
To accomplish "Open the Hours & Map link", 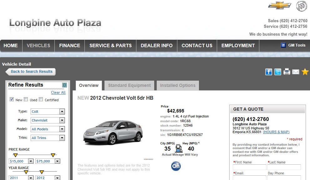I will tap(276, 132).
